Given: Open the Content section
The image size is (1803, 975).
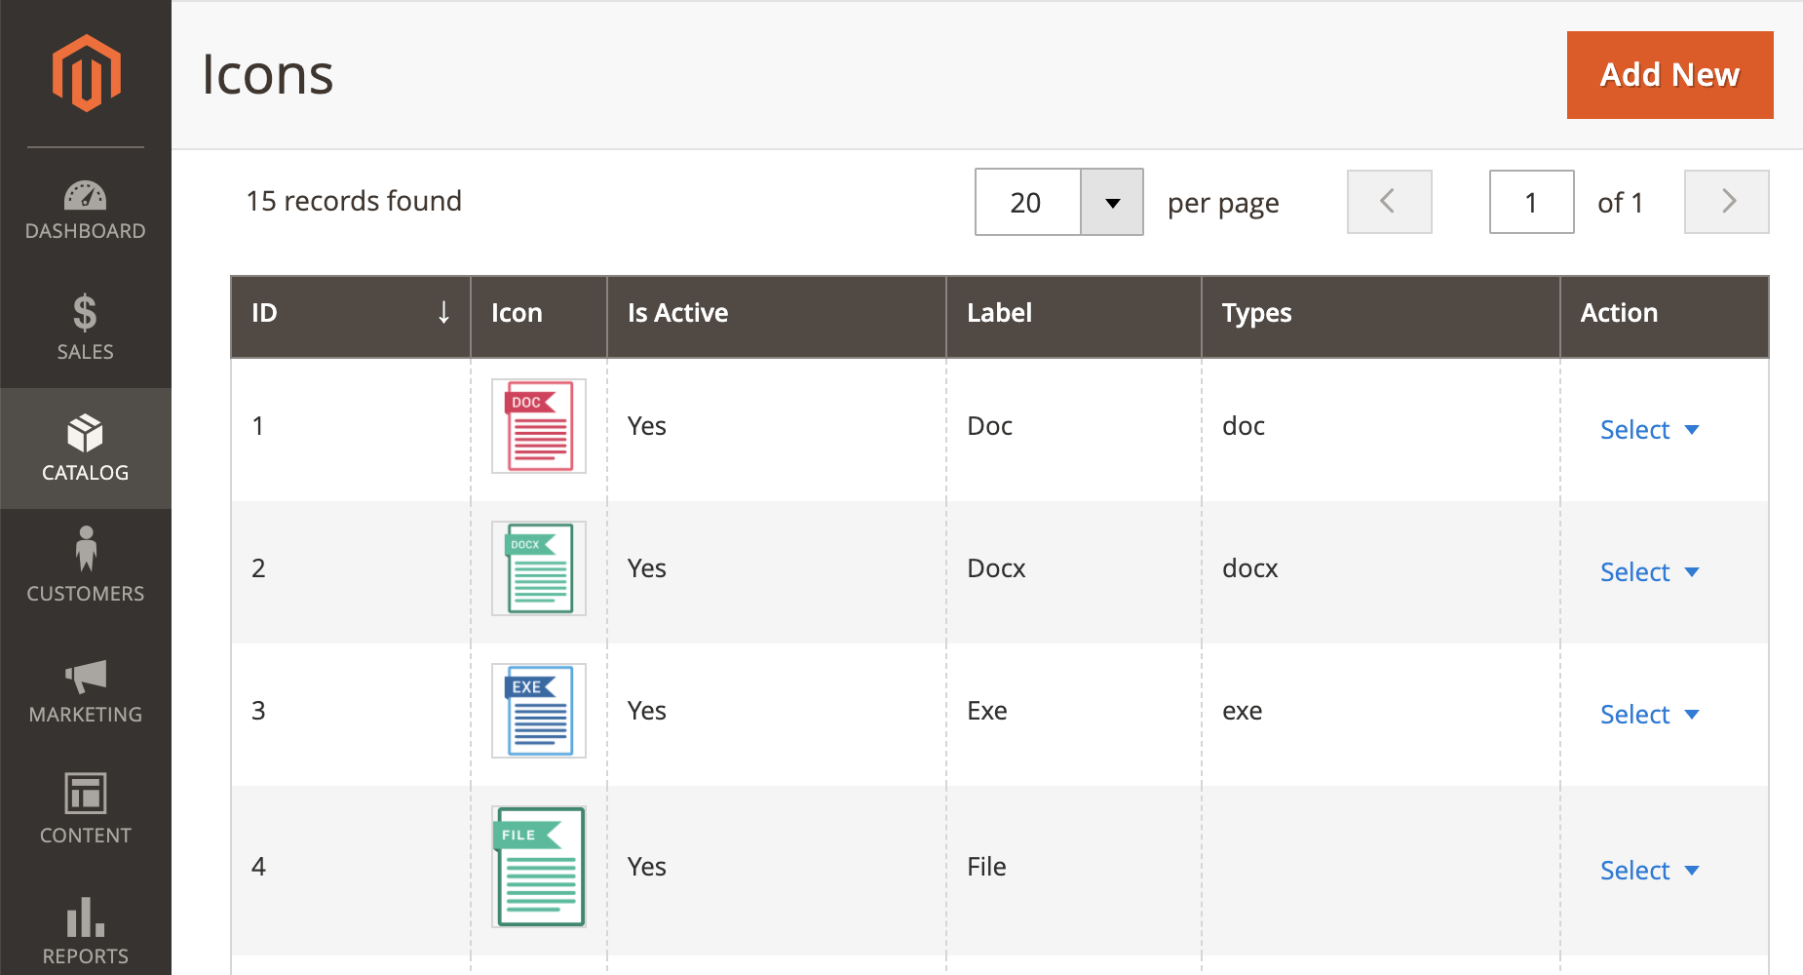Looking at the screenshot, I should [86, 809].
